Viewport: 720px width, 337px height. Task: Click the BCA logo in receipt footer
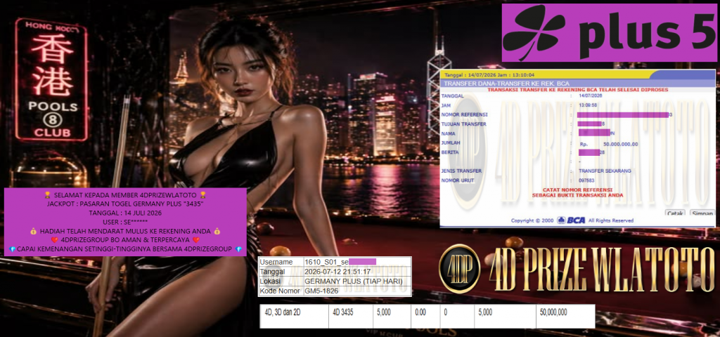tap(571, 220)
